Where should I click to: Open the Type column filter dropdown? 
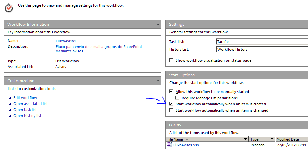pos(272,139)
